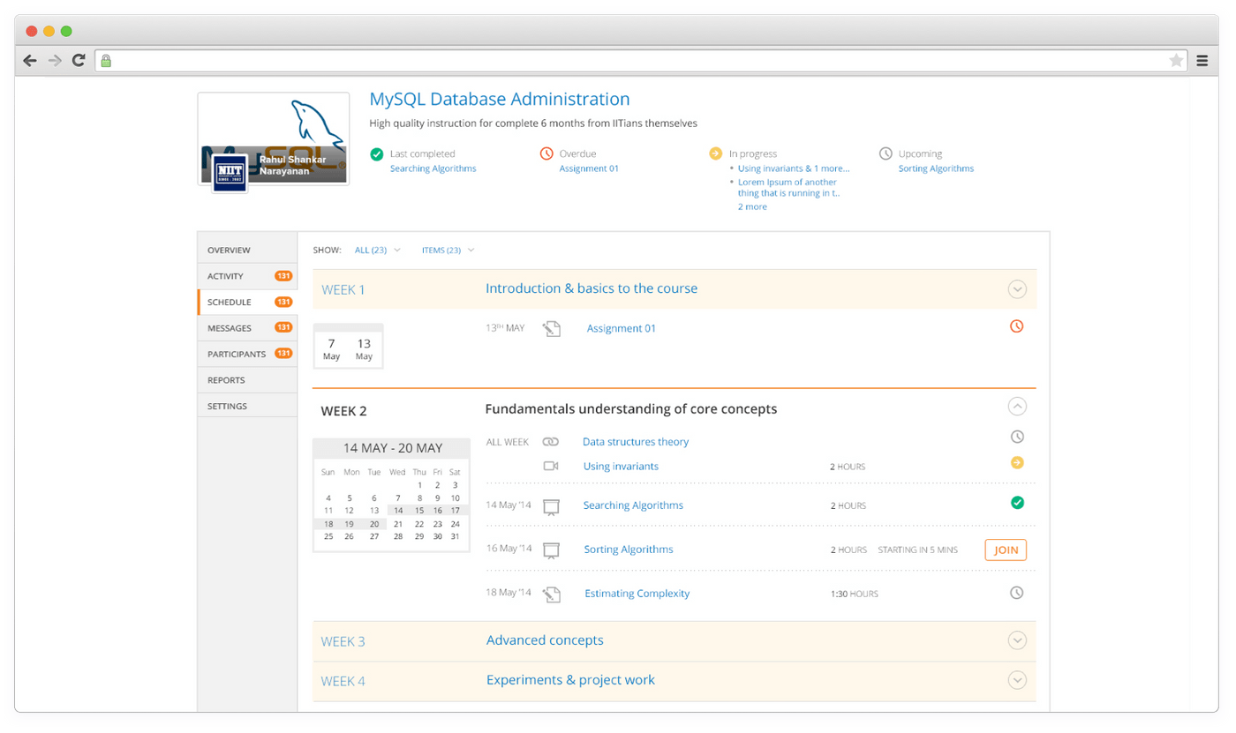This screenshot has height=733, width=1236.
Task: Open Searching Algorithms under Last completed
Action: 433,168
